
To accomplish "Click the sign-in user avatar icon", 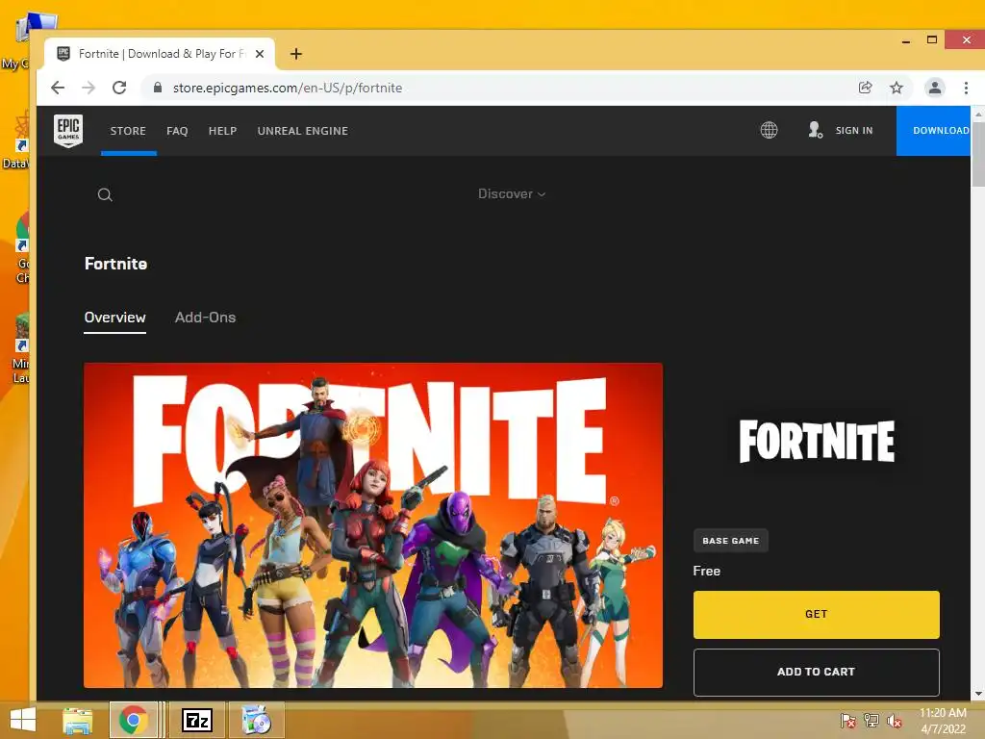I will point(815,130).
